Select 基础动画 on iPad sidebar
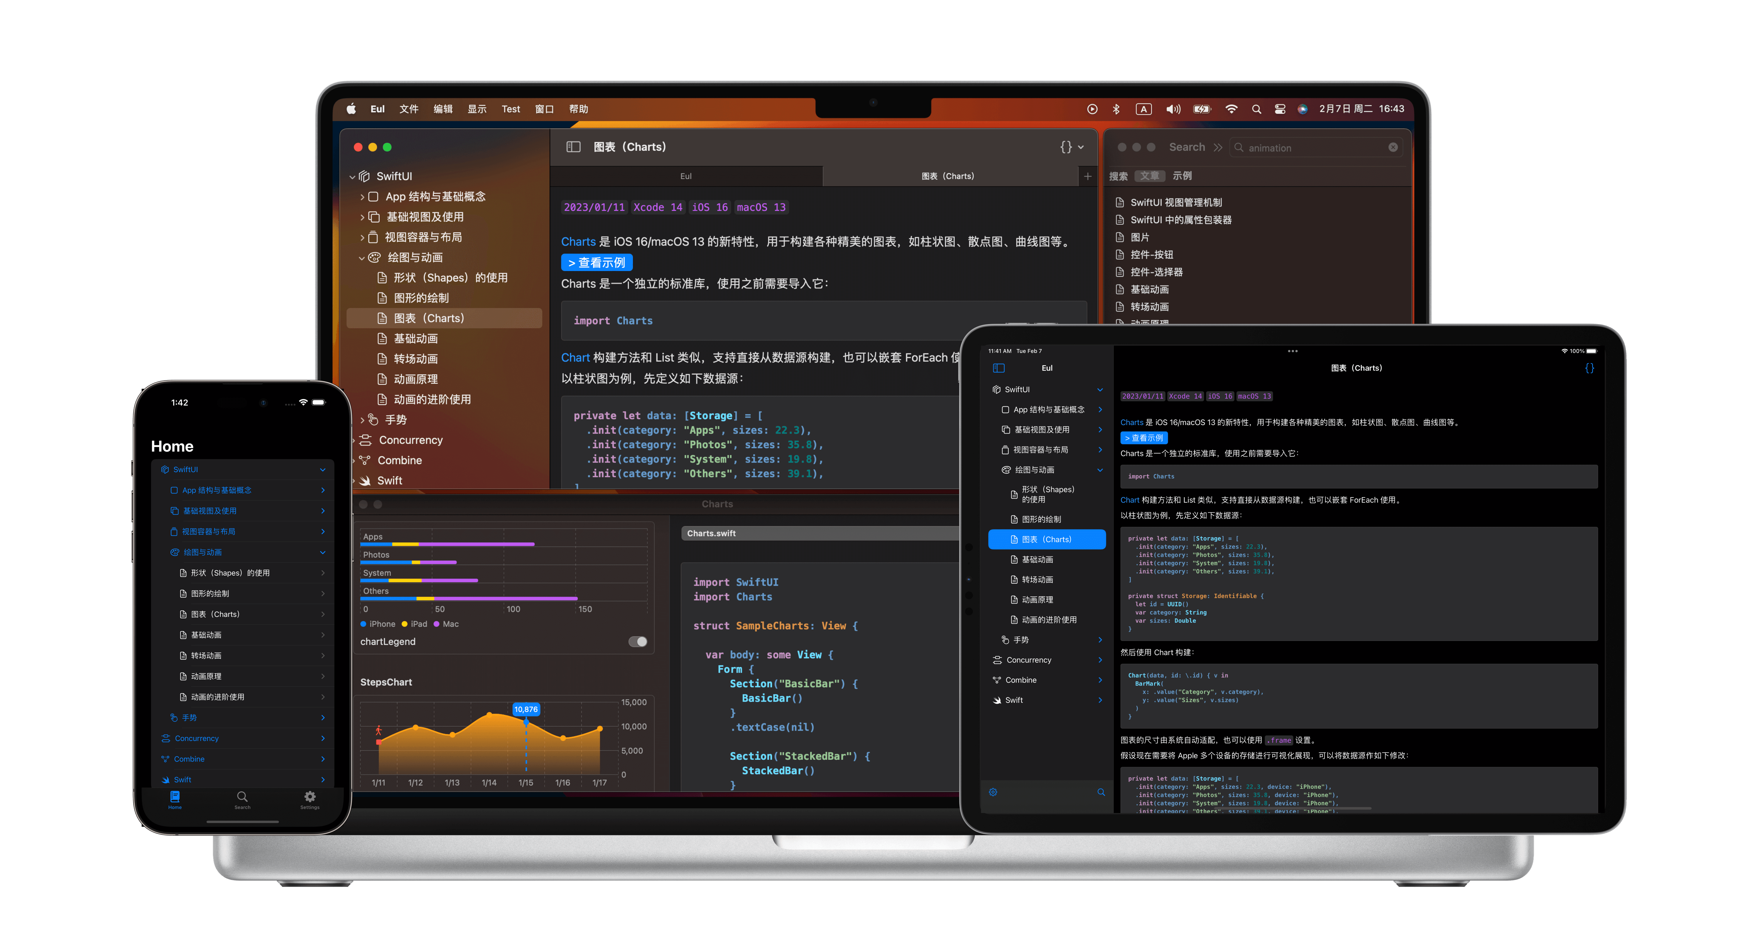Image resolution: width=1760 pixels, height=929 pixels. pyautogui.click(x=1047, y=559)
